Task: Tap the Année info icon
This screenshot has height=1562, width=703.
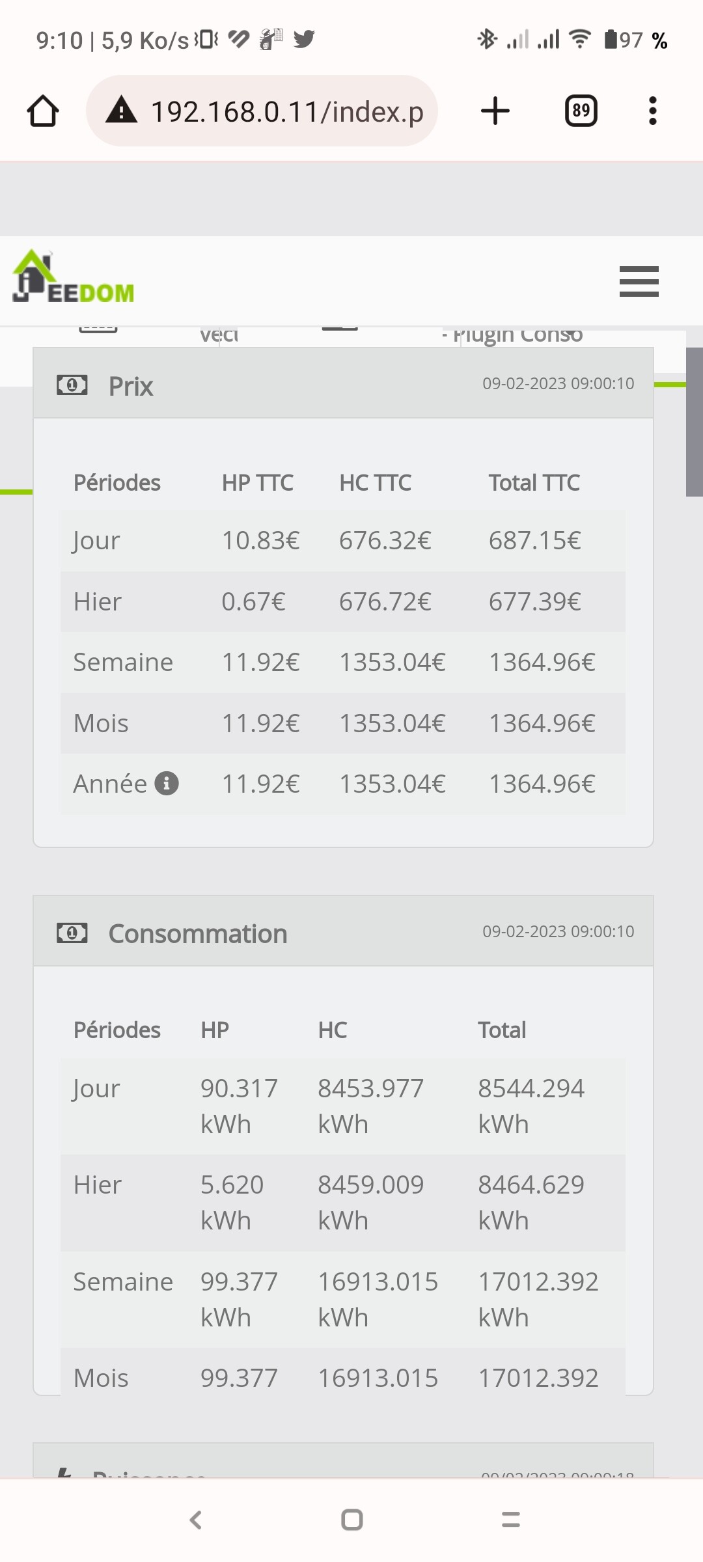Action: pyautogui.click(x=167, y=784)
